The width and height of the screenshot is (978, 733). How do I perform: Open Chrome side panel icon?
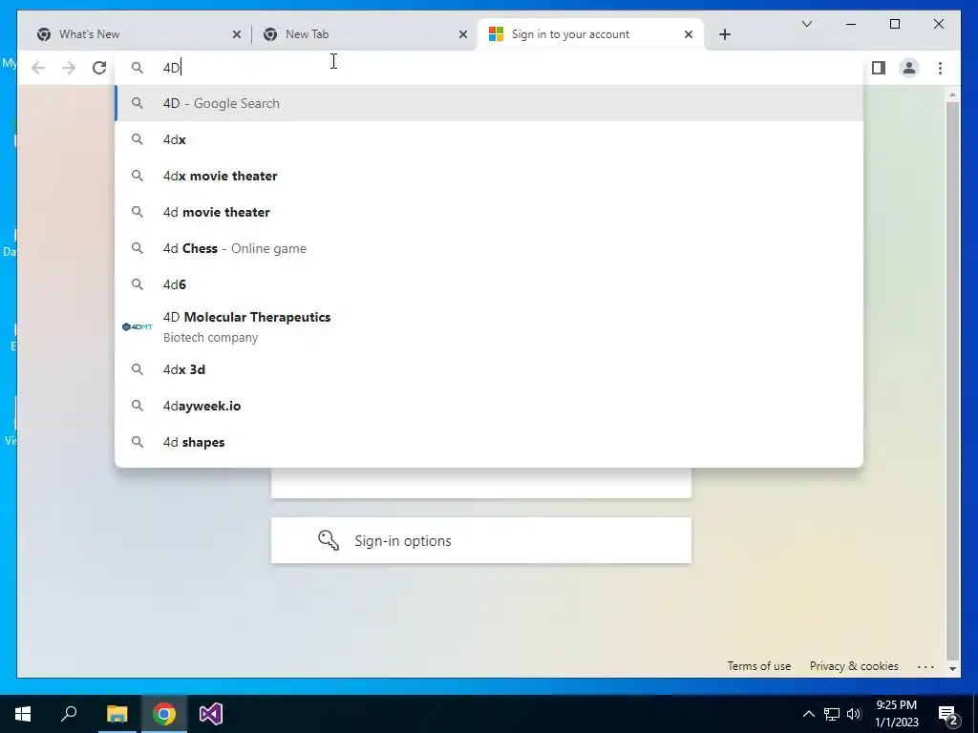tap(879, 68)
